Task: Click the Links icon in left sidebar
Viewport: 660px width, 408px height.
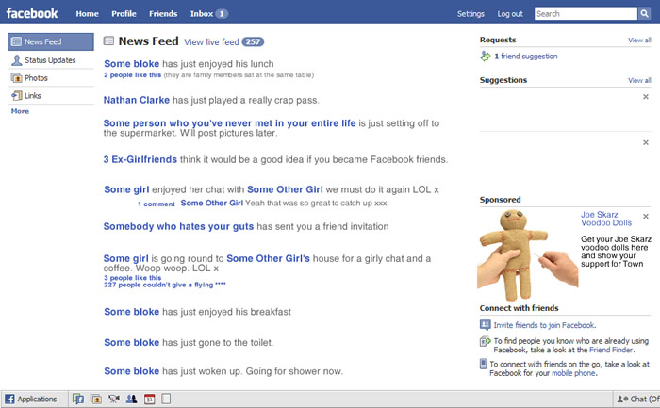Action: tap(16, 95)
